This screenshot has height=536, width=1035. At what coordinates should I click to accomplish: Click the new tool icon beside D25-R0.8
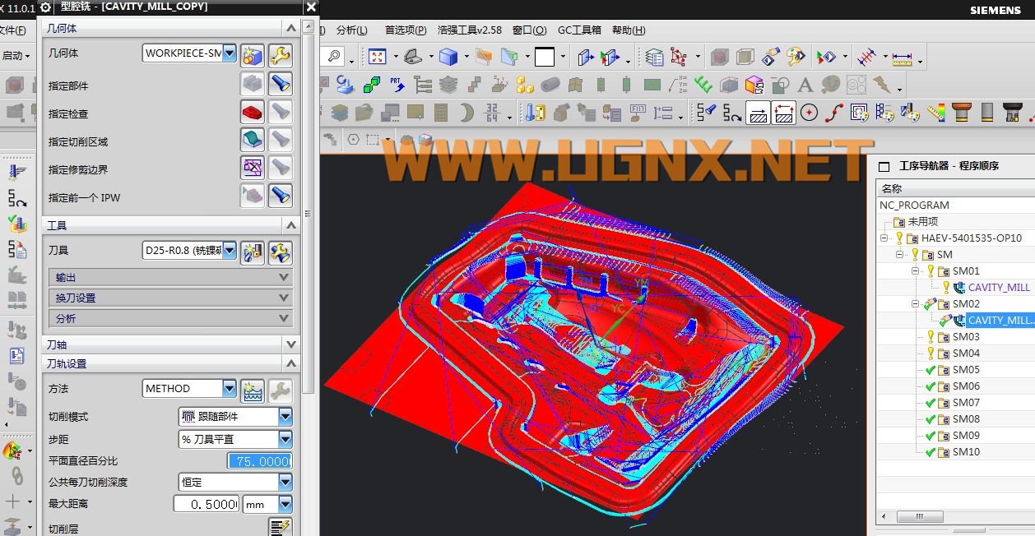pyautogui.click(x=253, y=252)
